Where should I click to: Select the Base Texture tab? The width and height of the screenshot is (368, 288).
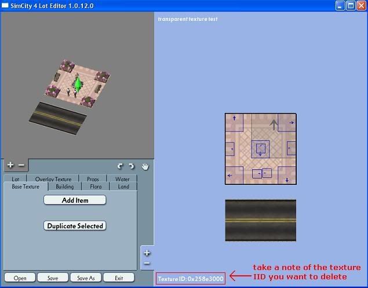[25, 187]
